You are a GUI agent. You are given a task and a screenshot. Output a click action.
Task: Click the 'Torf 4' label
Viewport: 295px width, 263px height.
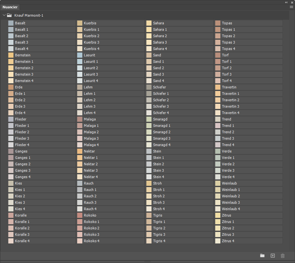point(227,81)
